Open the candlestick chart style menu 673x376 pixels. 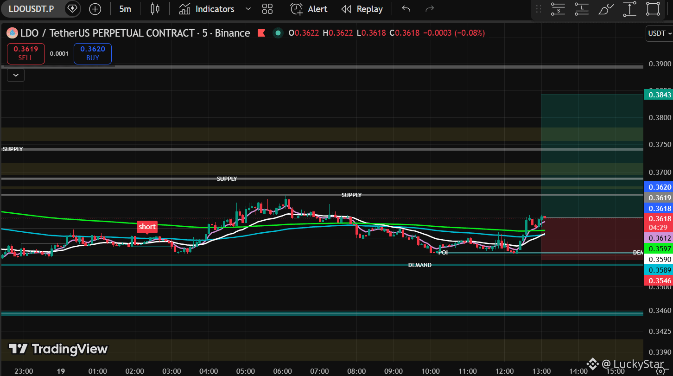click(155, 9)
